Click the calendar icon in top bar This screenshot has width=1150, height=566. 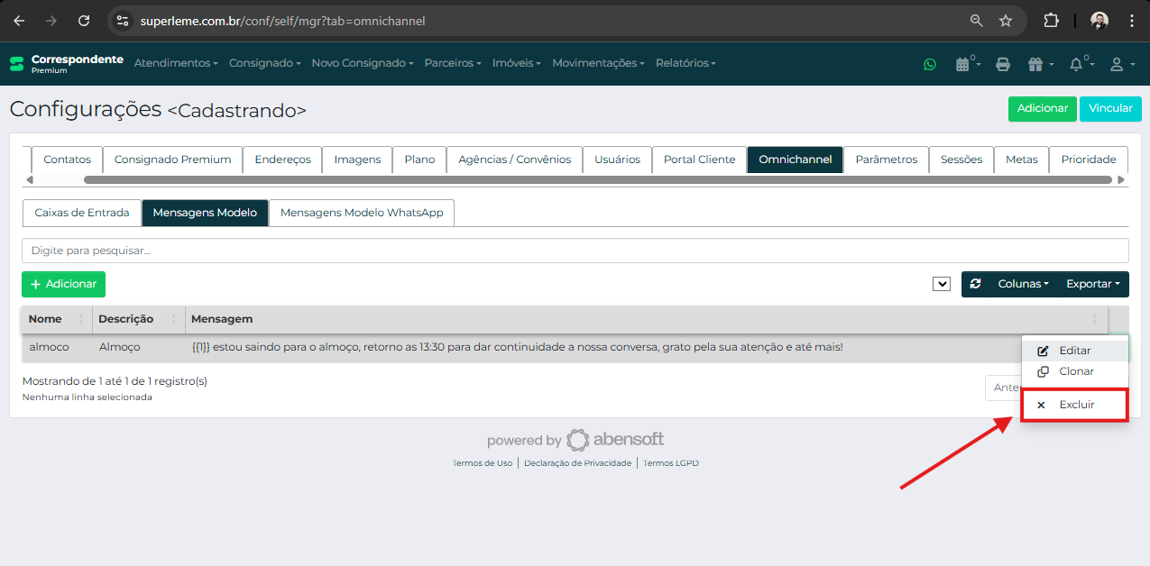pos(963,64)
